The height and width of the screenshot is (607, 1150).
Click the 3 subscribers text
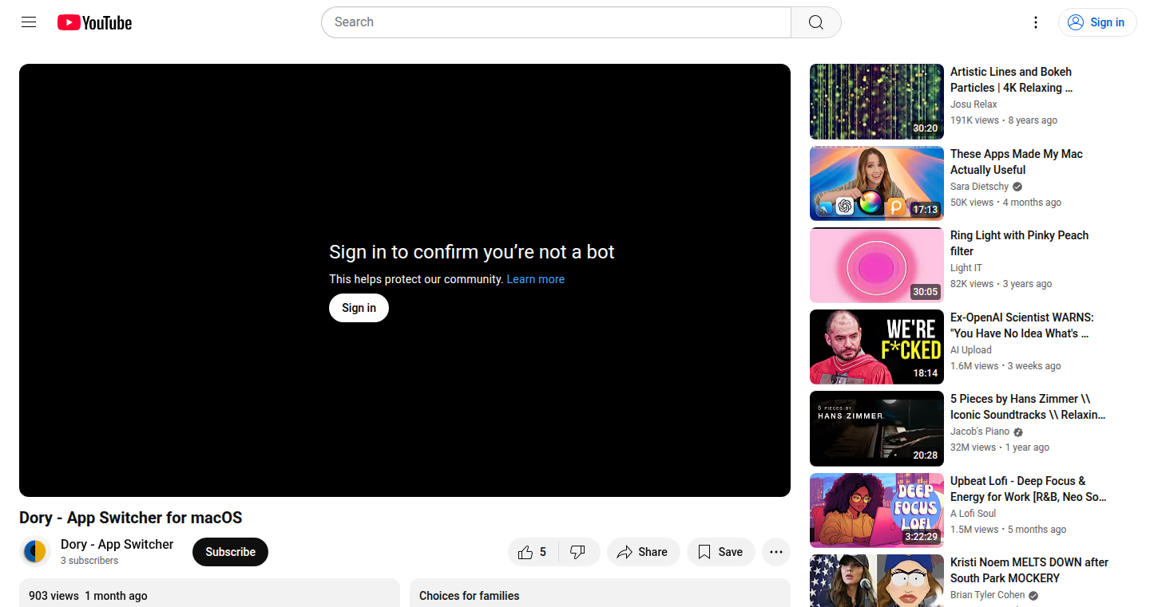[89, 561]
